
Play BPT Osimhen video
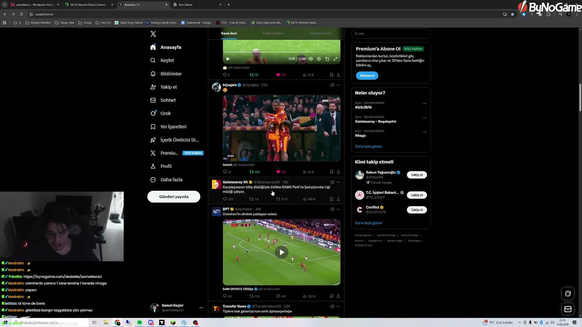pos(281,252)
